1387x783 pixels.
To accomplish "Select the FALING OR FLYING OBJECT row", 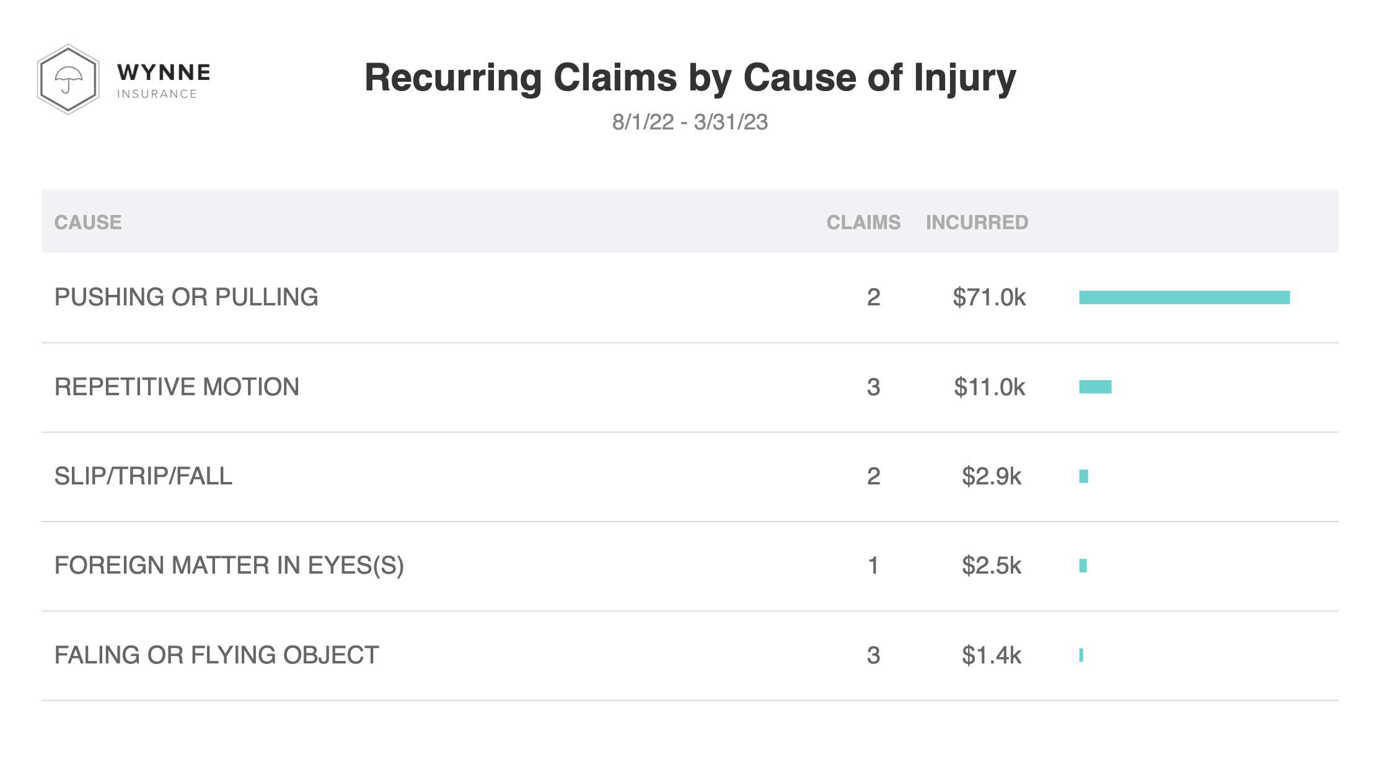I will click(x=690, y=655).
